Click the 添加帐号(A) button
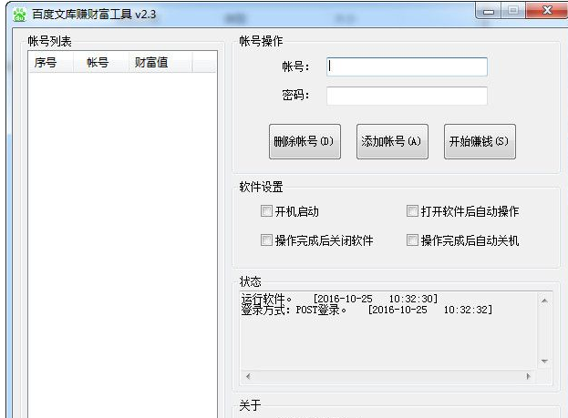Viewport: 568px width, 418px height. (x=392, y=141)
